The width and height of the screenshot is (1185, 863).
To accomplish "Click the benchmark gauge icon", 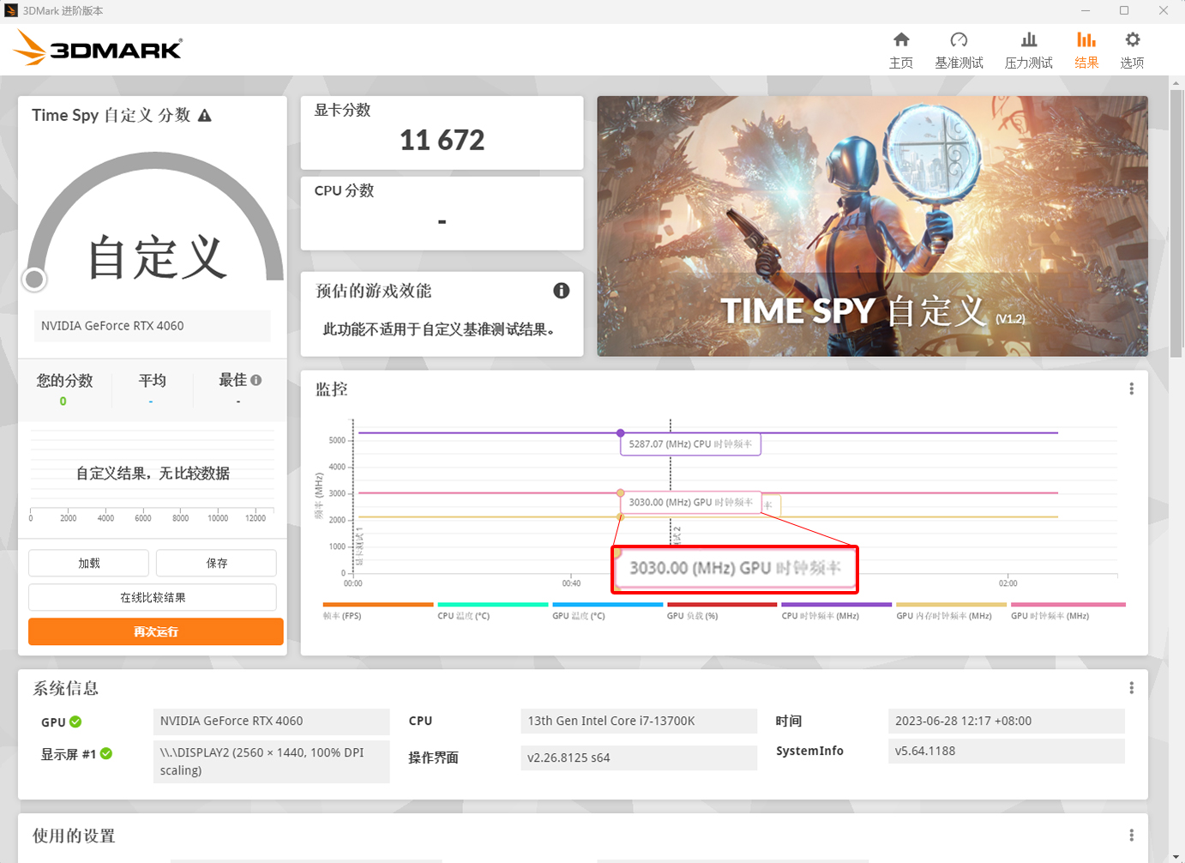I will (x=959, y=39).
